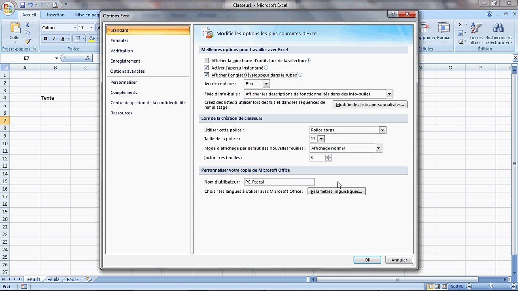Open the Calibri font name dropdown
The width and height of the screenshot is (518, 291).
coord(75,28)
